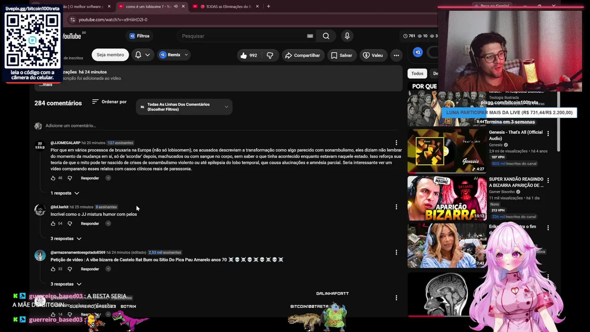Open a new browser tab
This screenshot has width=590, height=332.
[x=268, y=6]
